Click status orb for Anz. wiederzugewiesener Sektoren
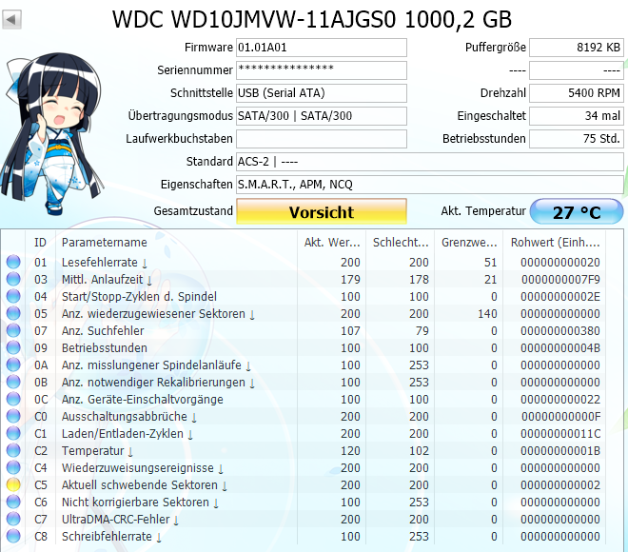The width and height of the screenshot is (628, 552). [13, 314]
